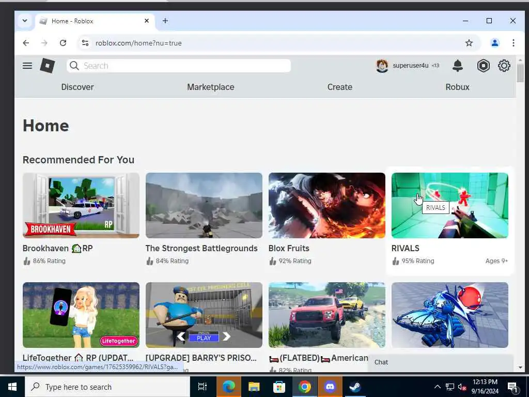Show hidden system tray icons

(x=437, y=387)
